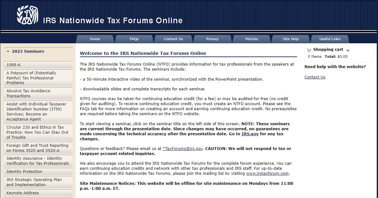The width and height of the screenshot is (378, 198).
Task: Expand the Shopping cart dropdown arrow
Action: click(348, 50)
